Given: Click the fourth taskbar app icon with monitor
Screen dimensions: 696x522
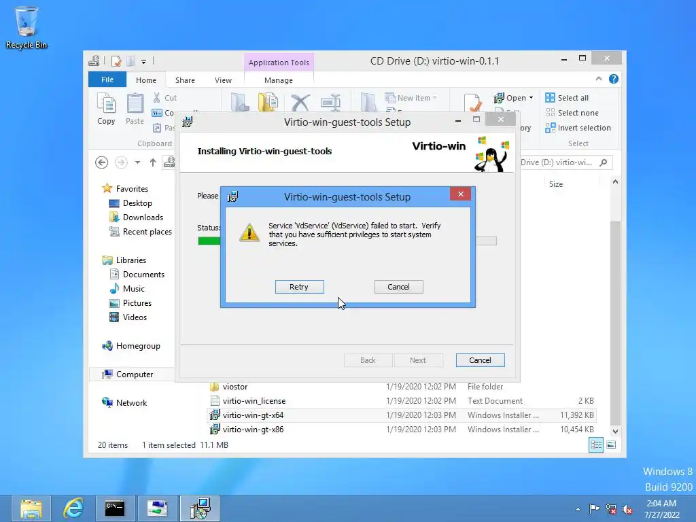Looking at the screenshot, I should (158, 508).
